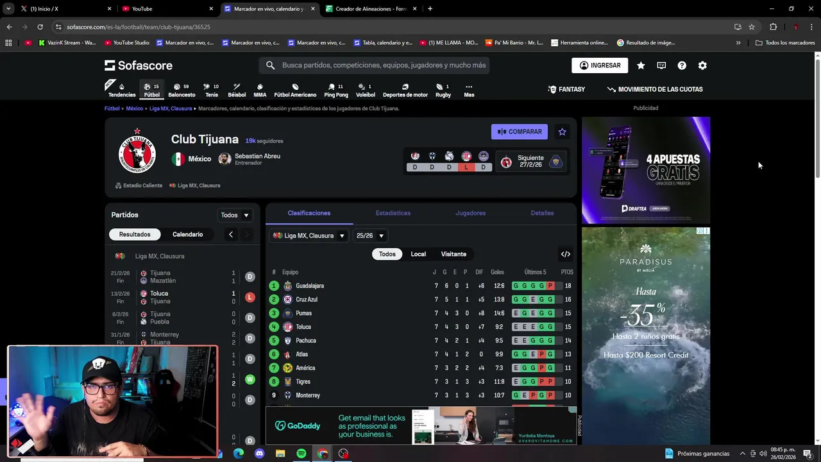Open Tendencias sports section
The height and width of the screenshot is (462, 821).
pos(121,90)
